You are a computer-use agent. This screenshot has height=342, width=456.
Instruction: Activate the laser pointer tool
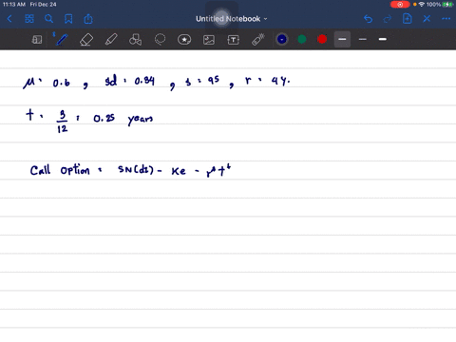coord(258,40)
